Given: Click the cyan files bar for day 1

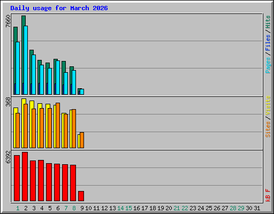Looking at the screenshot, I should coord(18,68).
